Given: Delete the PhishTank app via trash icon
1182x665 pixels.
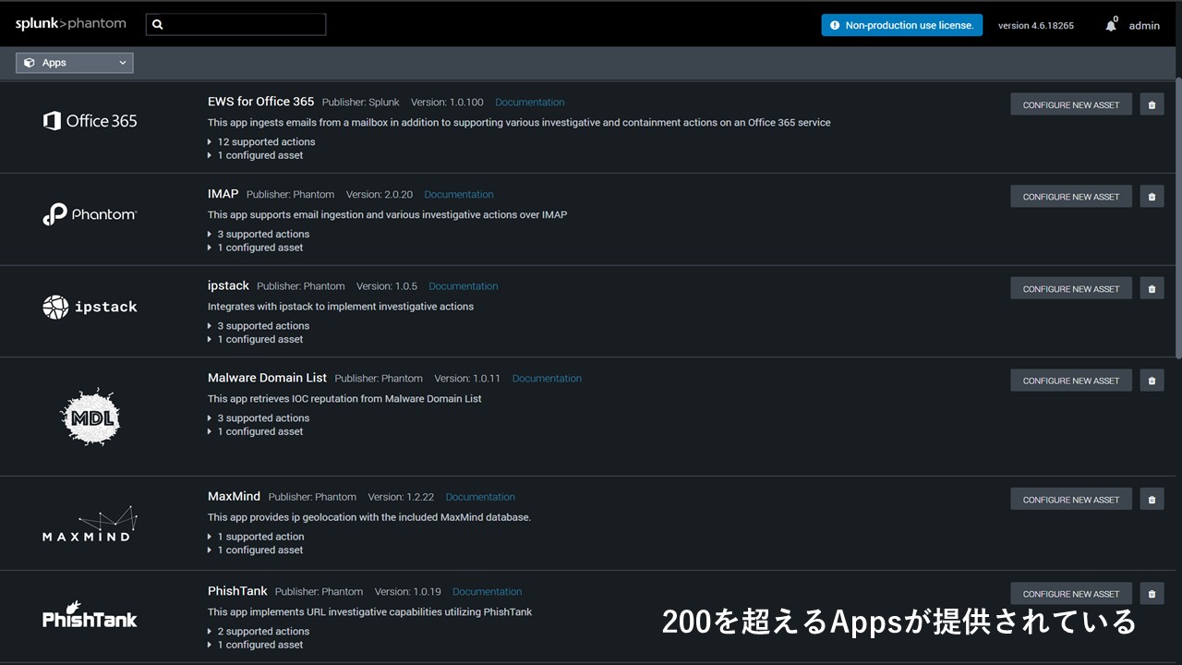Looking at the screenshot, I should pyautogui.click(x=1152, y=593).
